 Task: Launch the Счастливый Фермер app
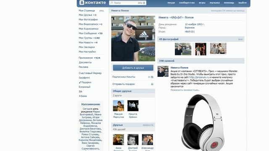(90, 73)
